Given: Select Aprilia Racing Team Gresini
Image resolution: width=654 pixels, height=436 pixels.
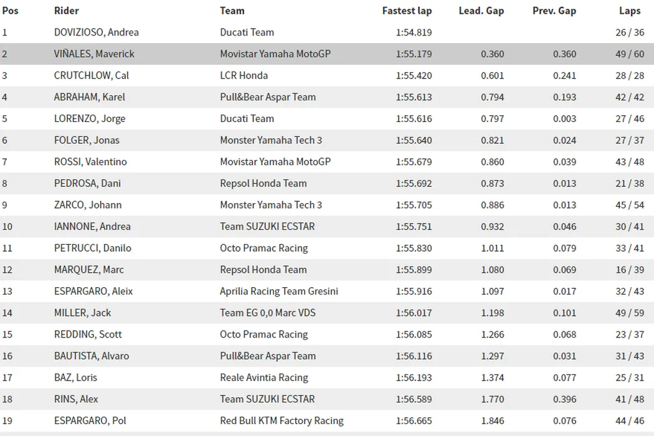Looking at the screenshot, I should 279,291.
